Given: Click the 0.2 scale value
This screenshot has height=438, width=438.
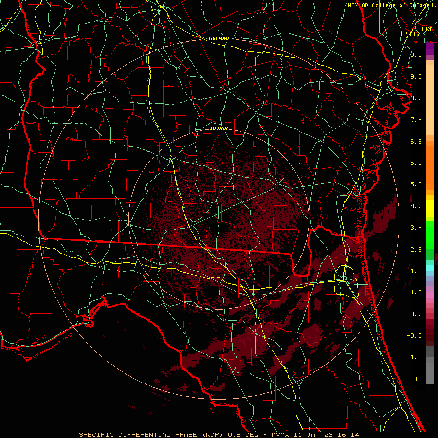Looking at the screenshot, I should [x=416, y=314].
